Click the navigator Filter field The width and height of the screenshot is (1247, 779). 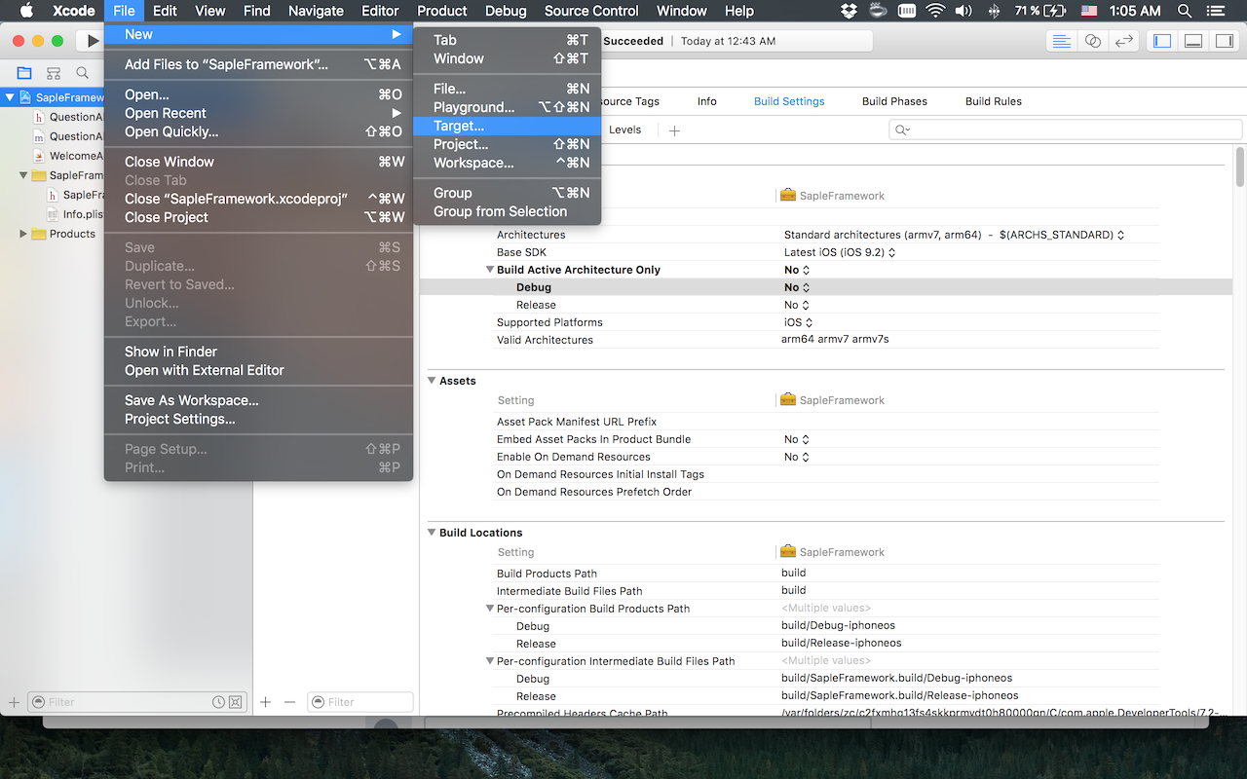[135, 702]
